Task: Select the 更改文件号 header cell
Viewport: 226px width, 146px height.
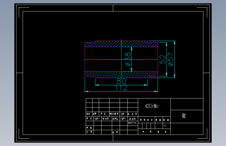Action: pyautogui.click(x=114, y=114)
